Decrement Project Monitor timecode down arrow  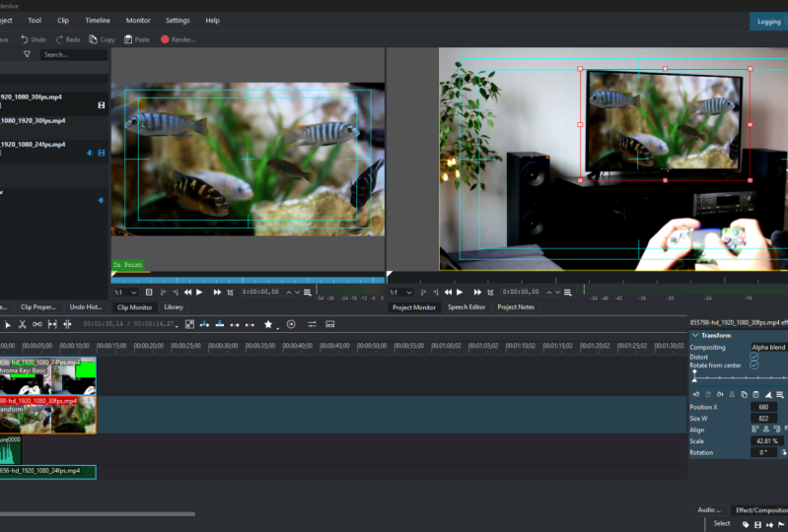coord(557,292)
